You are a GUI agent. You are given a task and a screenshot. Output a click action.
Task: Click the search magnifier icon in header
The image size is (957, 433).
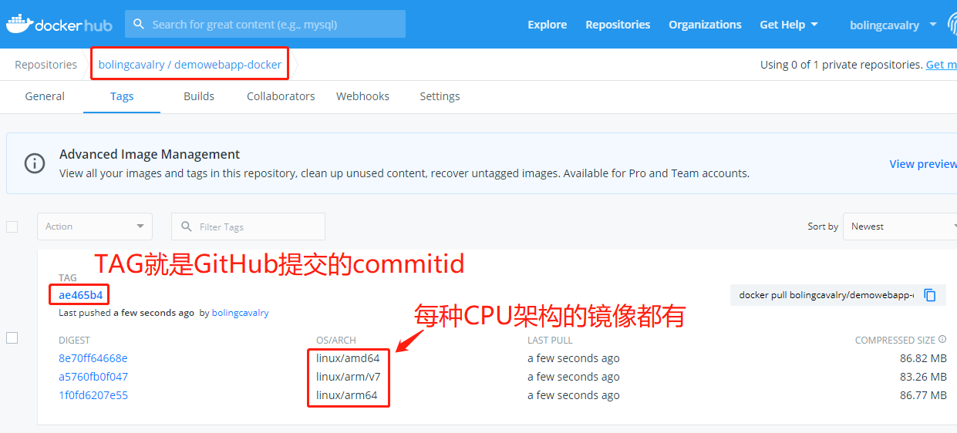[139, 24]
